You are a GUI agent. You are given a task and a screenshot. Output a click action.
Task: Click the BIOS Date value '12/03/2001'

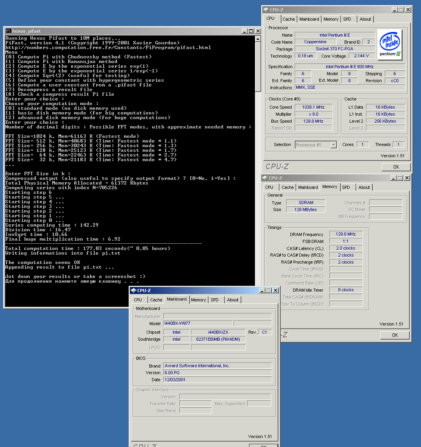pyautogui.click(x=218, y=380)
